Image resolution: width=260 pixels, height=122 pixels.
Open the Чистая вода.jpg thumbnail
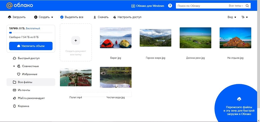[x=116, y=77]
